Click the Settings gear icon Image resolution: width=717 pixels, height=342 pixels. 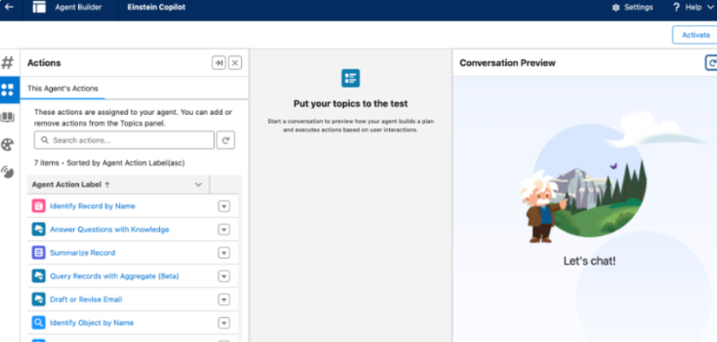[616, 7]
